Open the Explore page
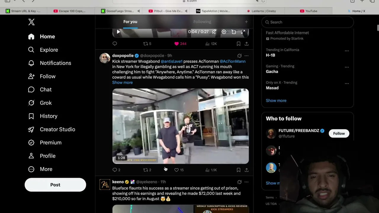 [x=43, y=50]
